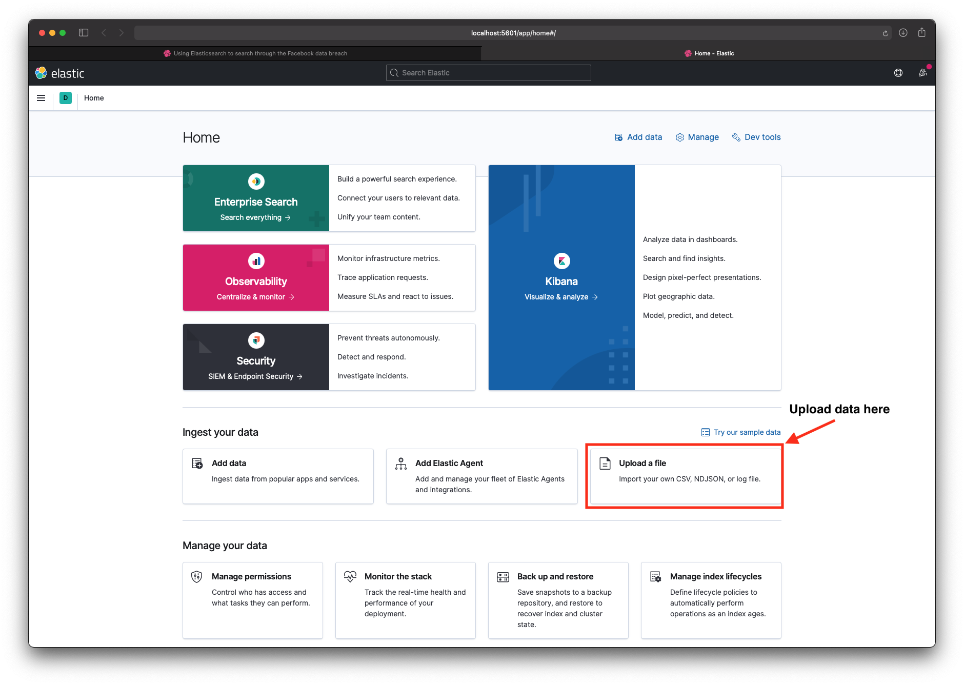The width and height of the screenshot is (964, 685).
Task: Click the Observability heading
Action: click(x=256, y=281)
